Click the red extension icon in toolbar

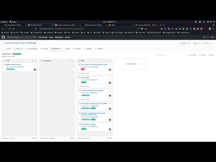(202, 29)
